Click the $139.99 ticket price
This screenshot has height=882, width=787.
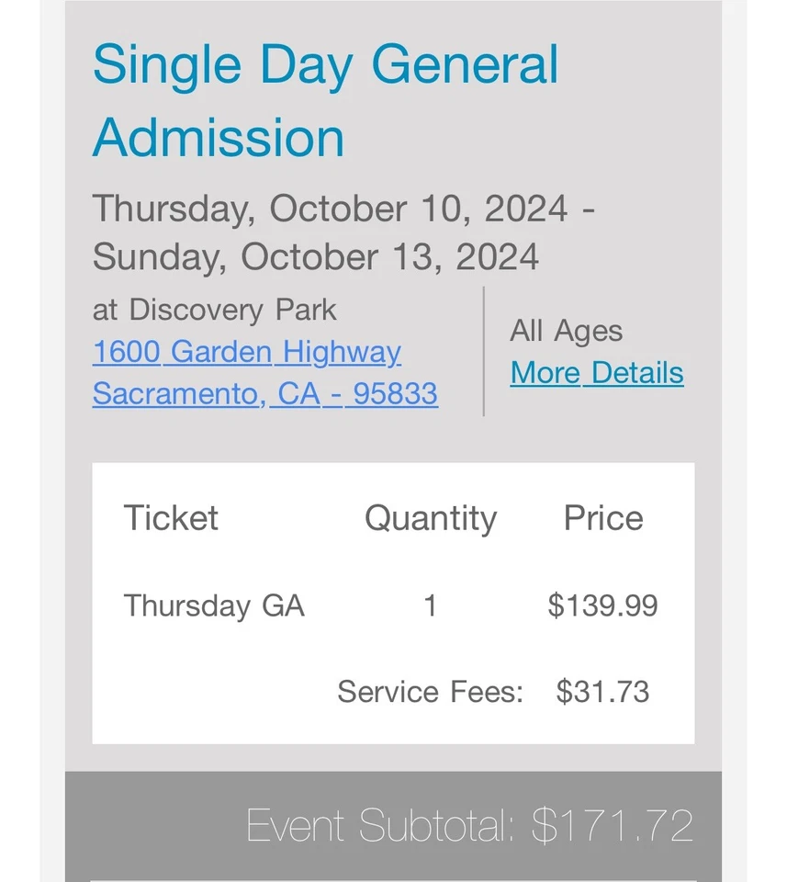(x=602, y=605)
